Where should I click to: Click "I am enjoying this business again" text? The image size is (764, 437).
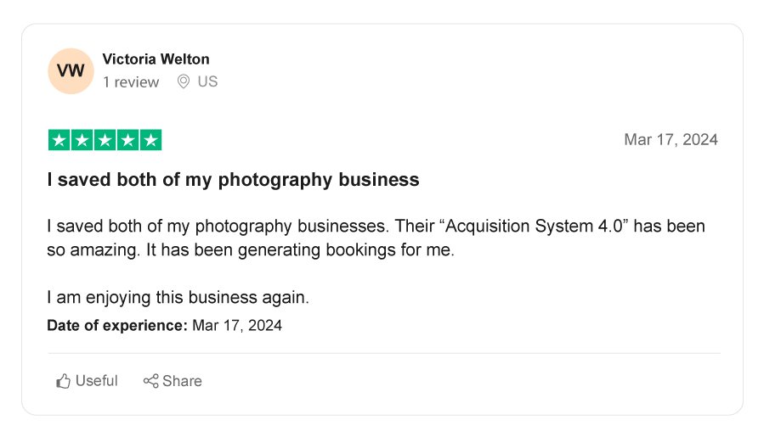(x=178, y=297)
